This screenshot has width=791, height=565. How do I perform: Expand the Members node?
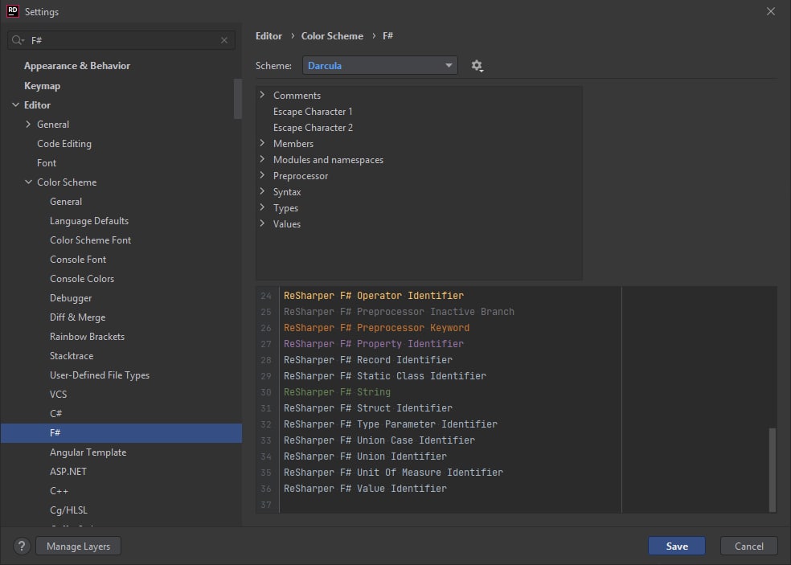click(262, 143)
